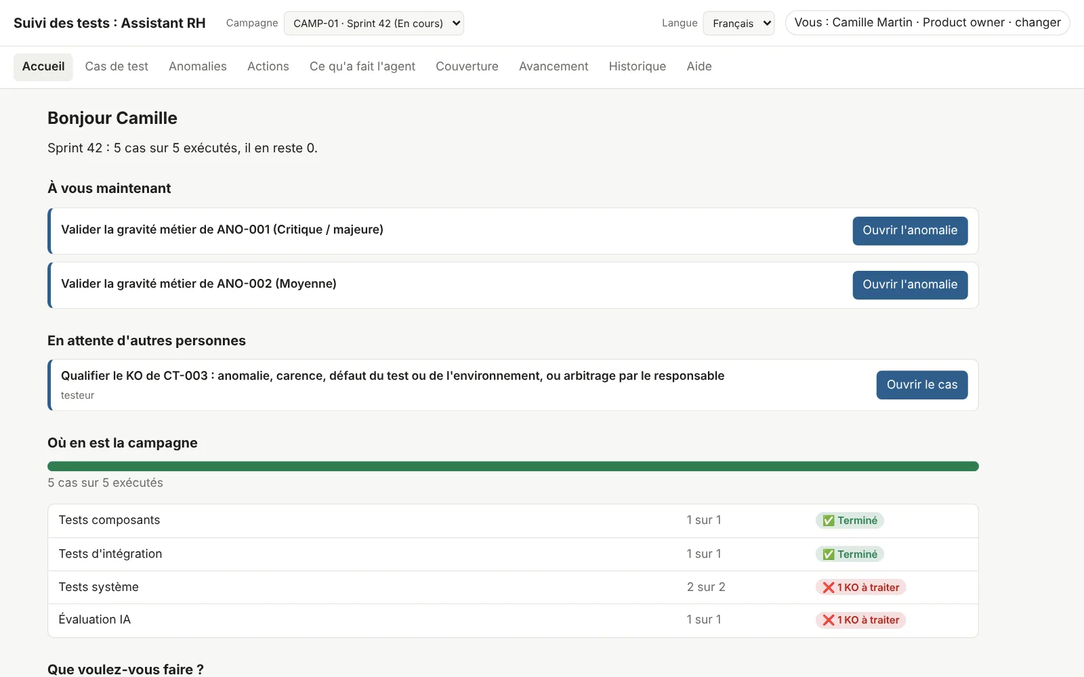Select the Tests système row label
The height and width of the screenshot is (677, 1084).
coord(98,587)
